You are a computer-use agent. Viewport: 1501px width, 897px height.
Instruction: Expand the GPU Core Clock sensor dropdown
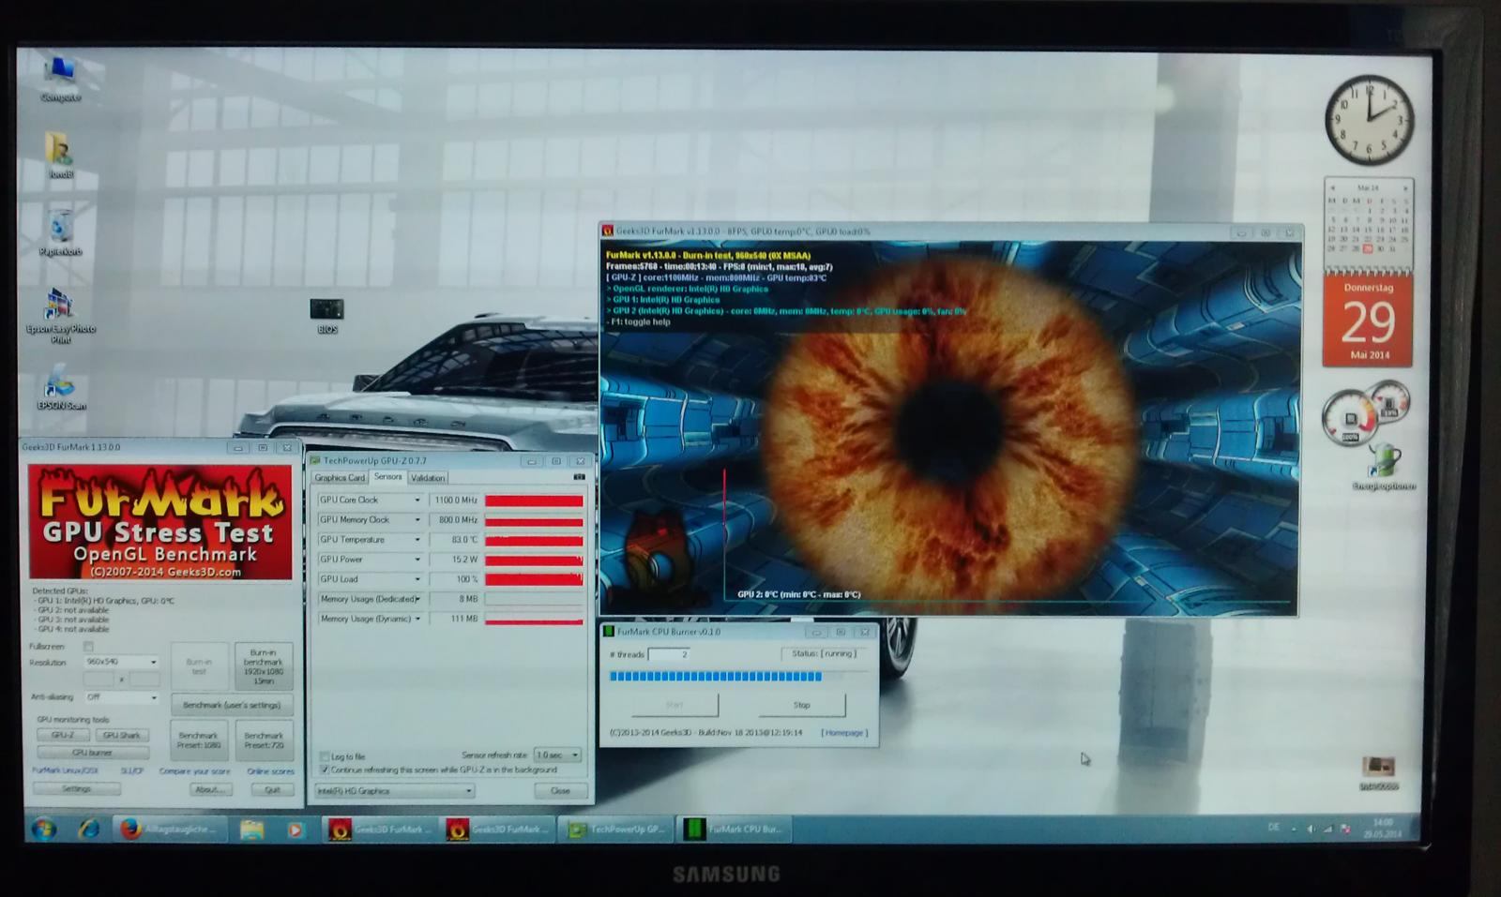417,501
